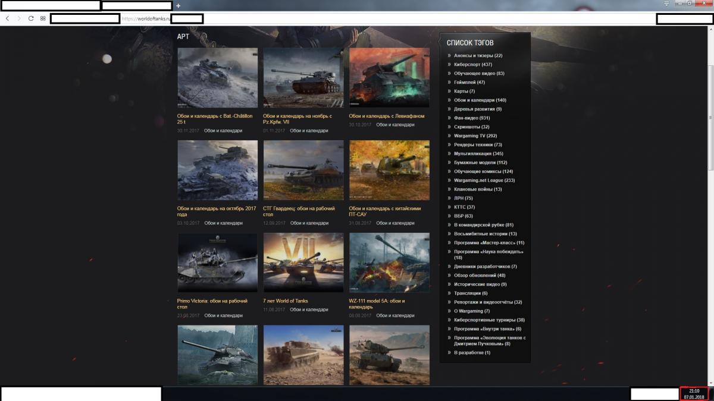Screen dimensions: 714x401
Task: Click the browser back arrow
Action: [x=7, y=18]
